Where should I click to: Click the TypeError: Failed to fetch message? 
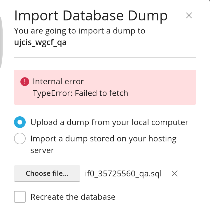pyautogui.click(x=80, y=93)
